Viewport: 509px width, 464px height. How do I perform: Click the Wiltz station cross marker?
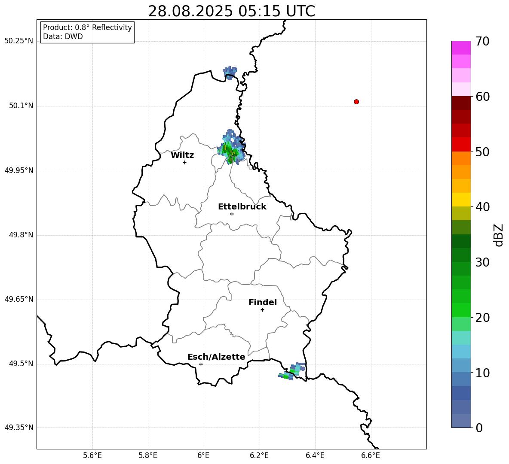click(185, 162)
